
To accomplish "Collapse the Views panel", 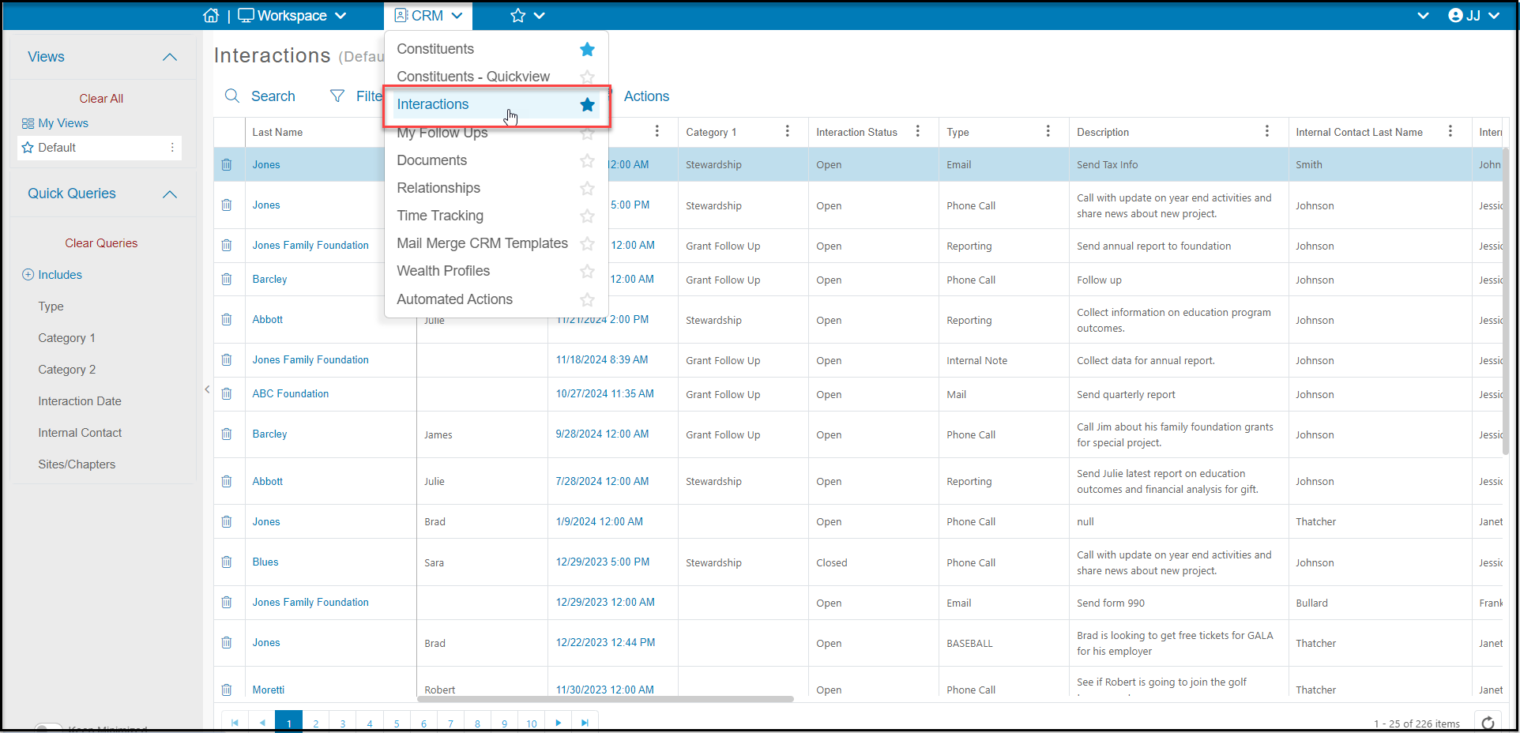I will click(170, 57).
